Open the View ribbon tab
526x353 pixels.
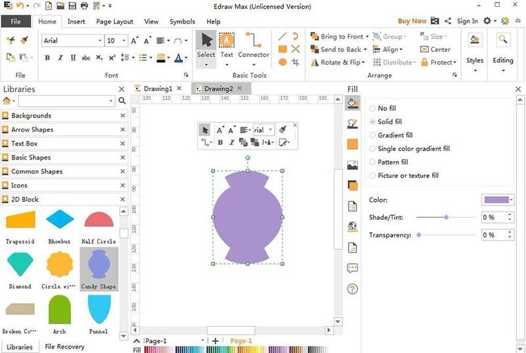(x=151, y=22)
